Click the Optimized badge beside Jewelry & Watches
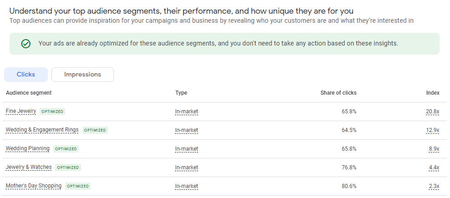450x198 pixels. click(68, 168)
